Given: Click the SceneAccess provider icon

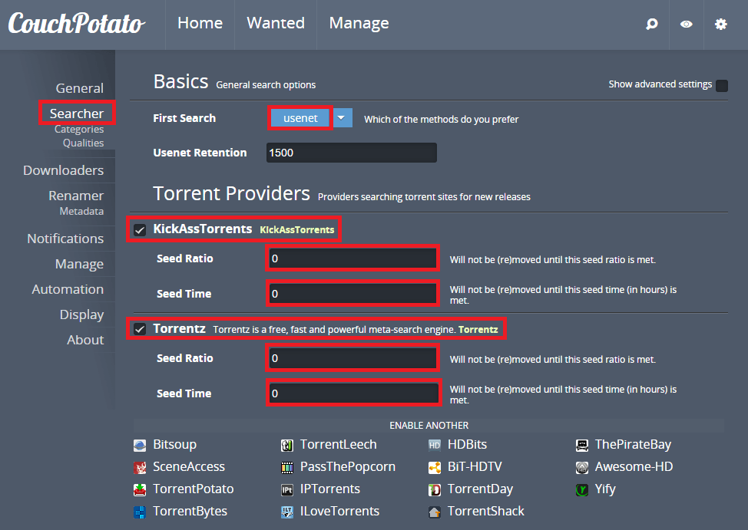Looking at the screenshot, I should coord(140,467).
